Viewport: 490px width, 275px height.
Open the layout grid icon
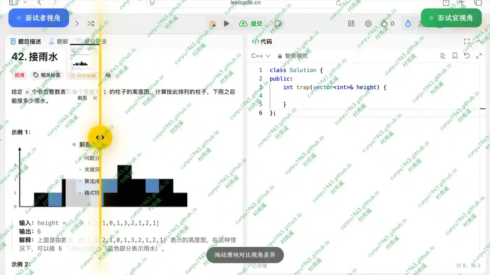point(351,24)
